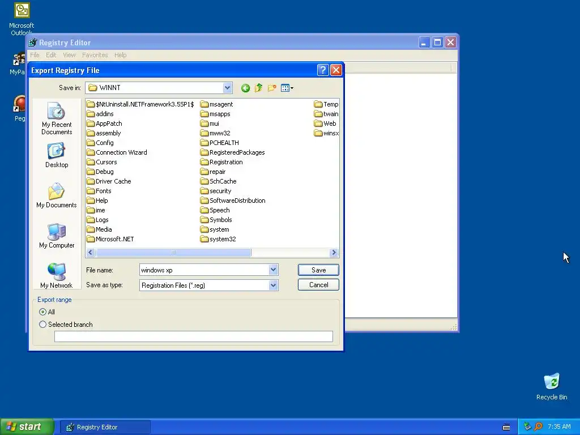Select the SoftwareDistribution folder

tap(233, 201)
